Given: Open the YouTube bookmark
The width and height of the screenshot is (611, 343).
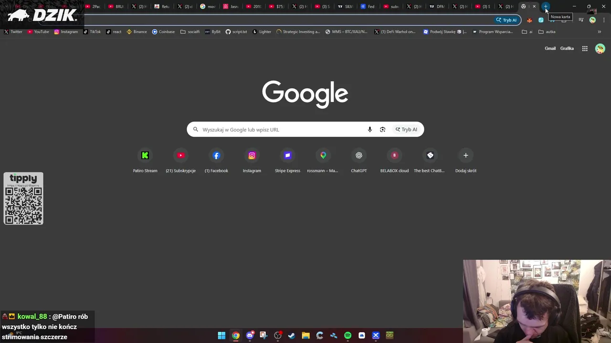Looking at the screenshot, I should [38, 32].
